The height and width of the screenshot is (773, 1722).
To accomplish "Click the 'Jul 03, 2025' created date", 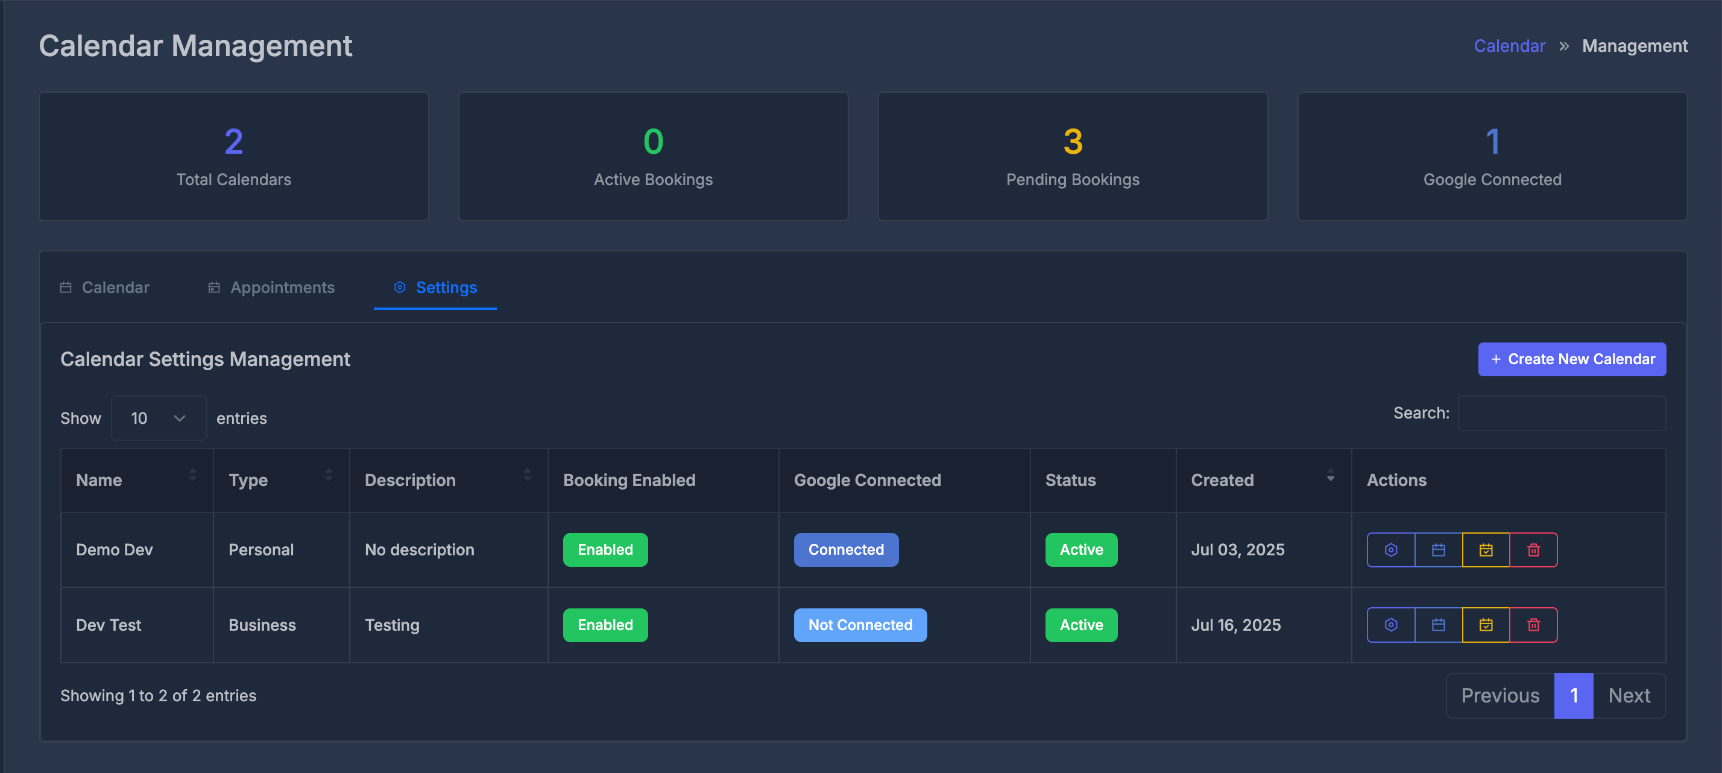I will tap(1237, 550).
